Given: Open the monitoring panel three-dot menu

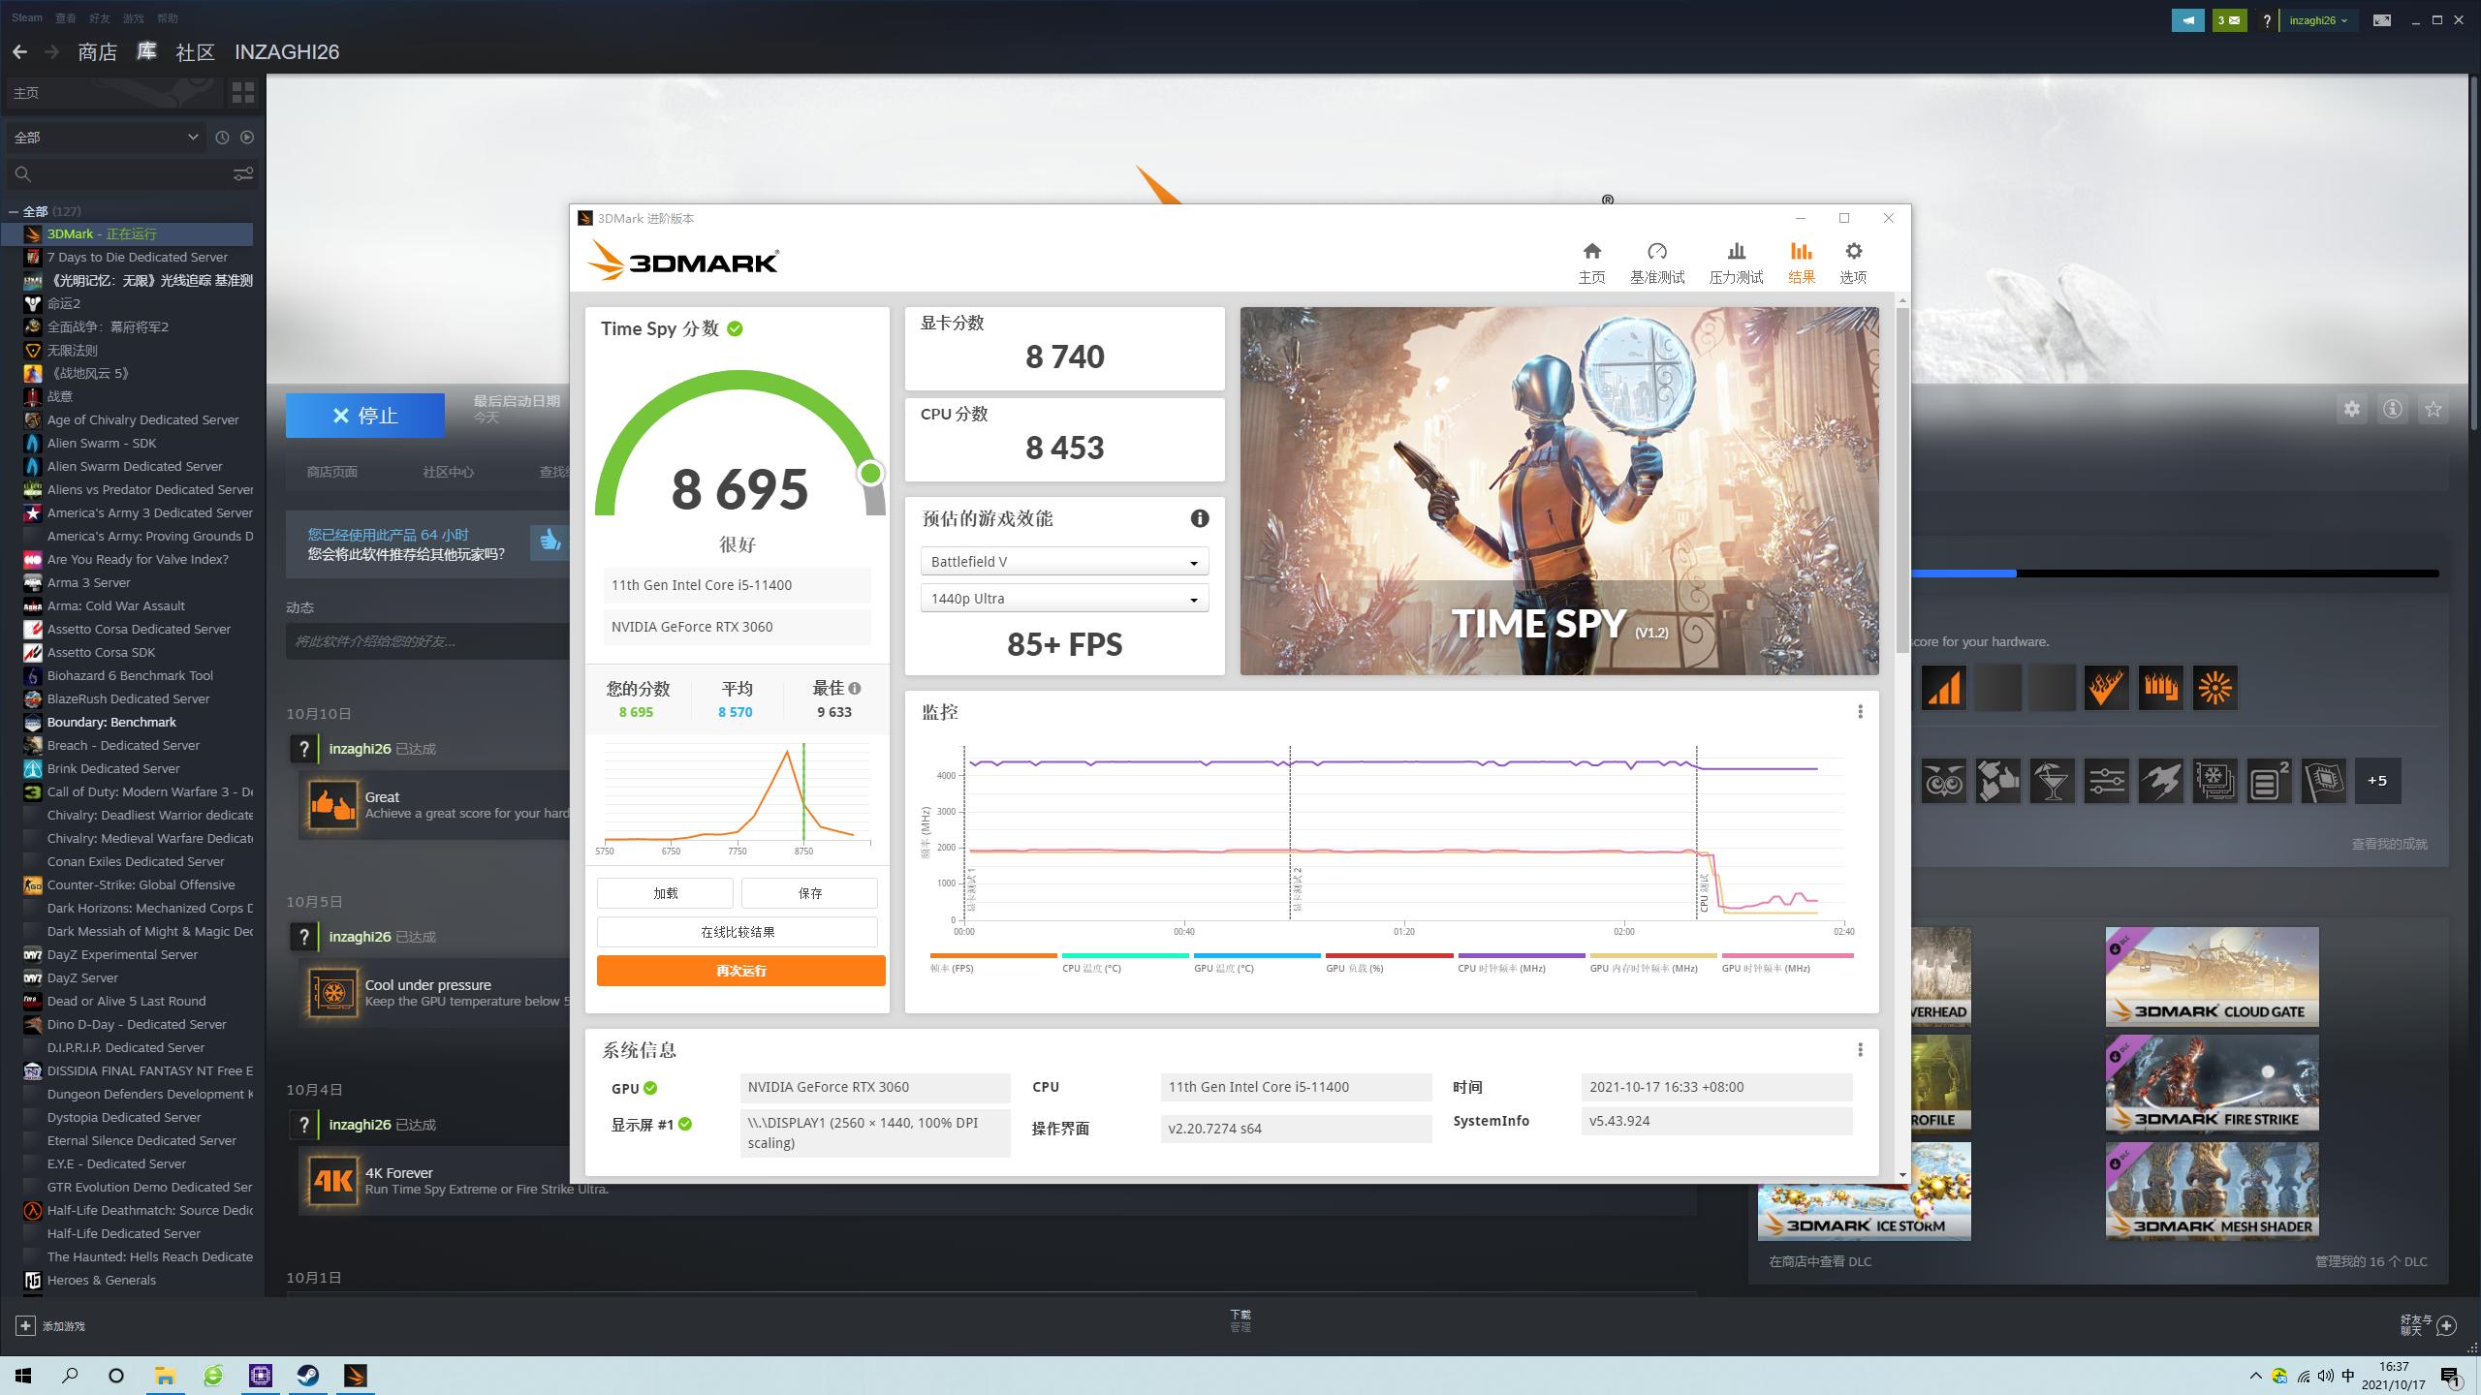Looking at the screenshot, I should 1860,712.
